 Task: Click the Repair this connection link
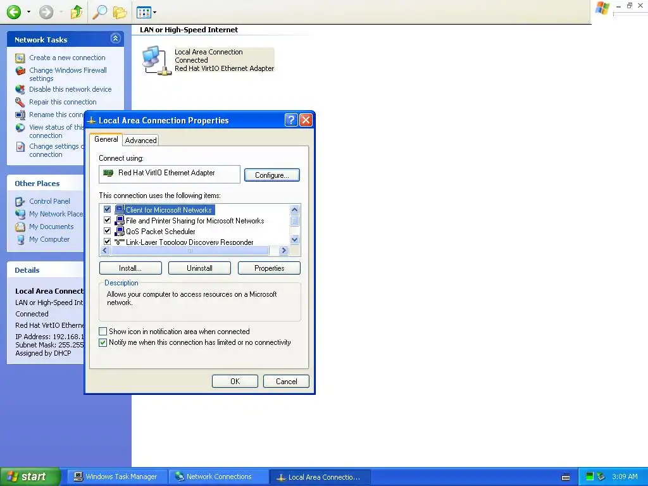(x=63, y=102)
